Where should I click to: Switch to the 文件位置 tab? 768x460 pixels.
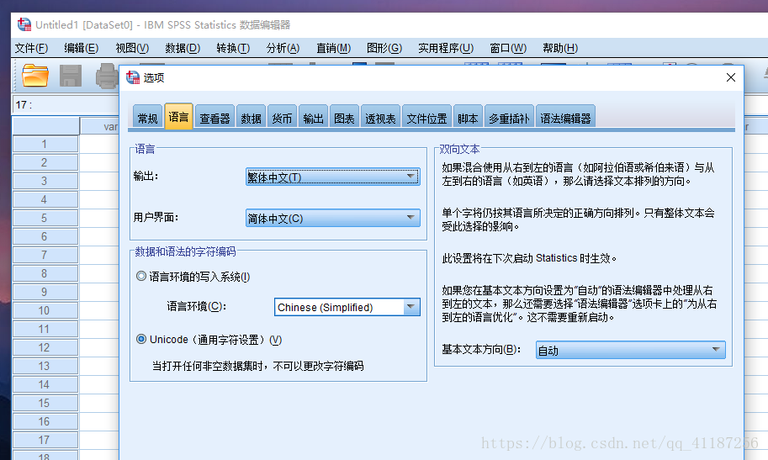(x=426, y=118)
